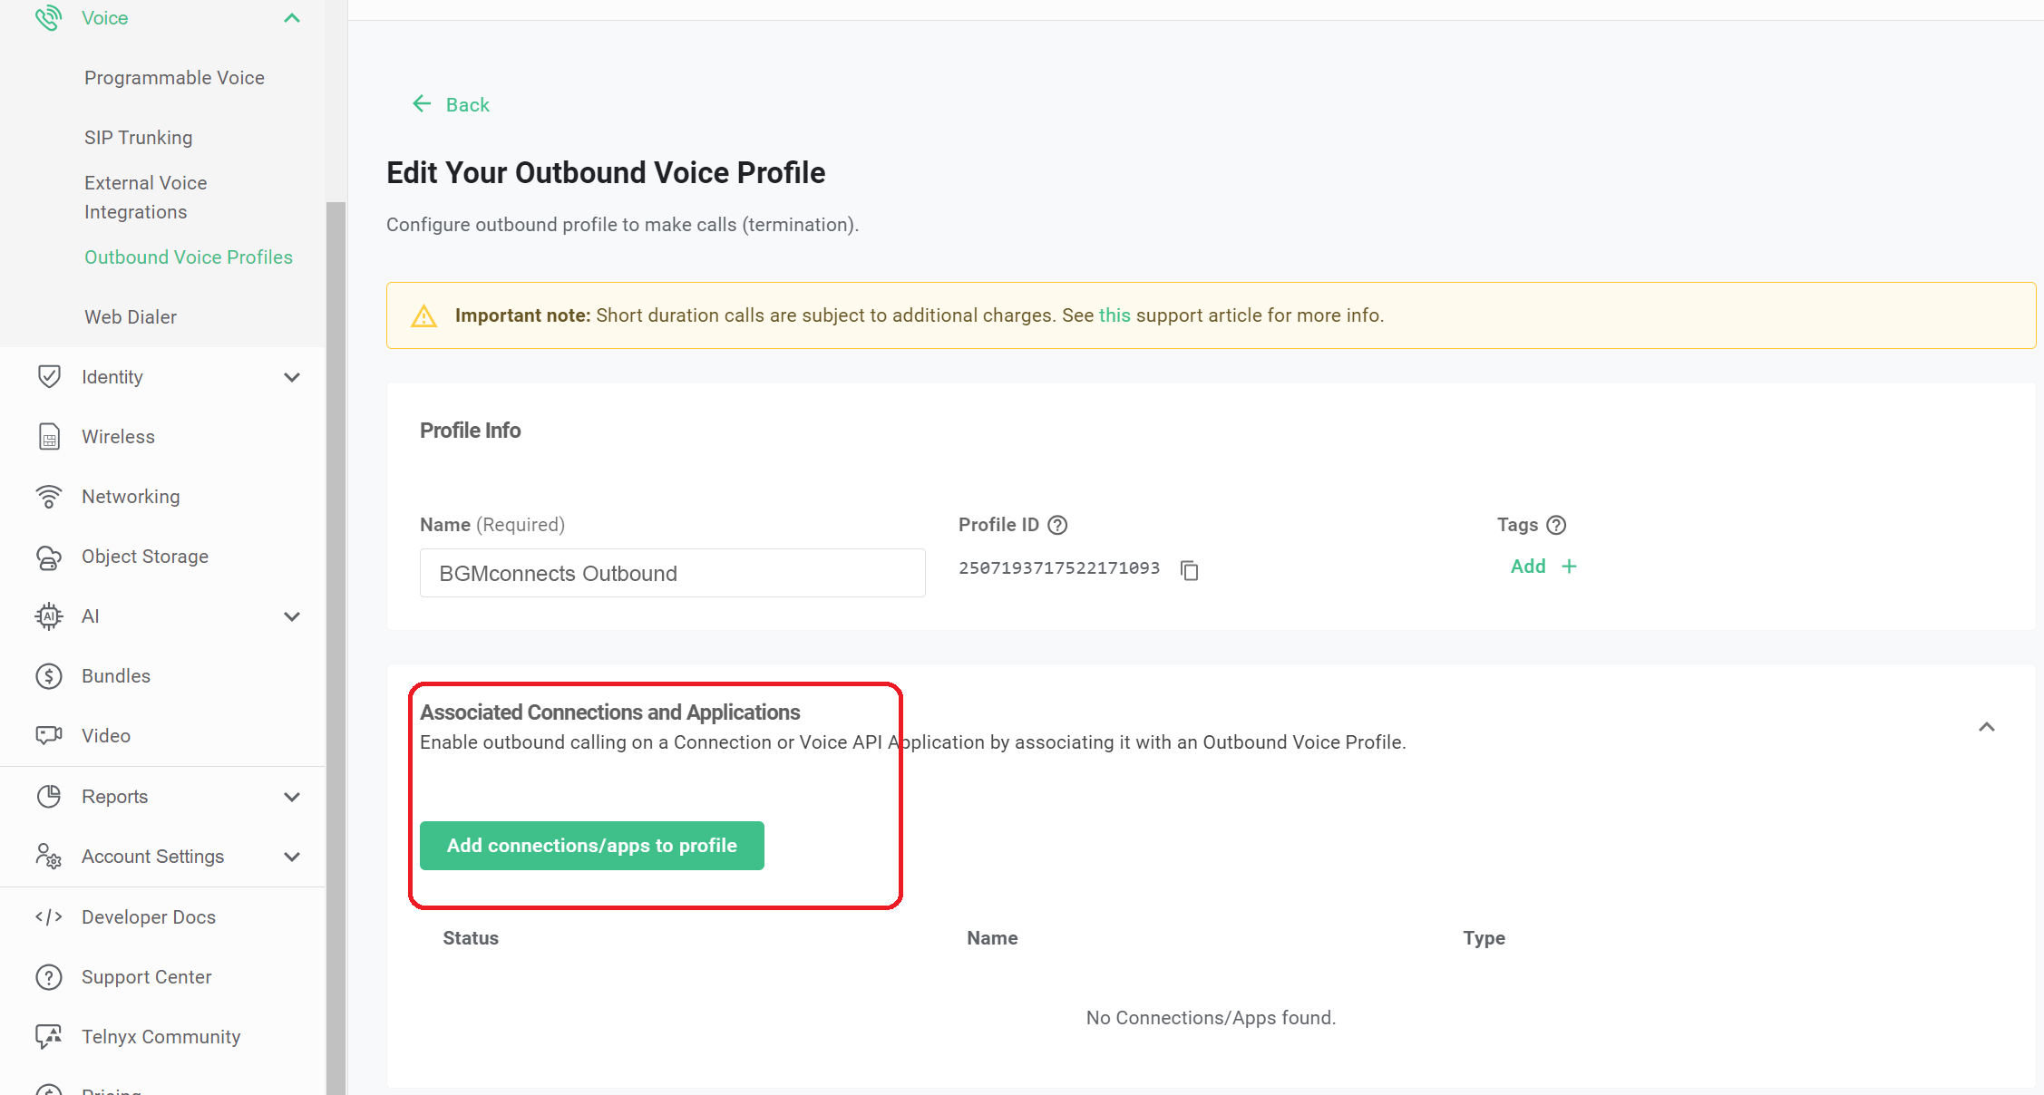Click the Profile ID help question icon

[1057, 525]
